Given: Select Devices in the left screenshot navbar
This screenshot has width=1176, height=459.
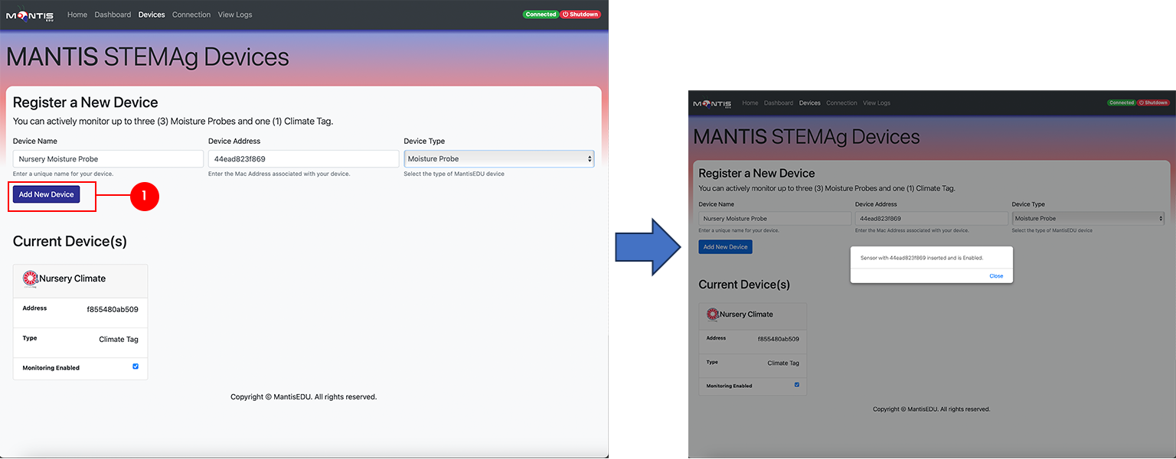Looking at the screenshot, I should pyautogui.click(x=152, y=15).
